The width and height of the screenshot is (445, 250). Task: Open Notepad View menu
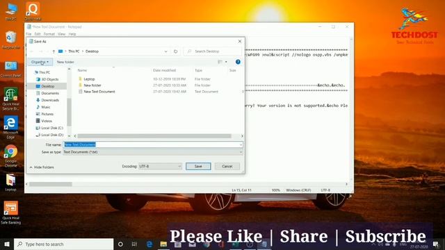tap(61, 34)
